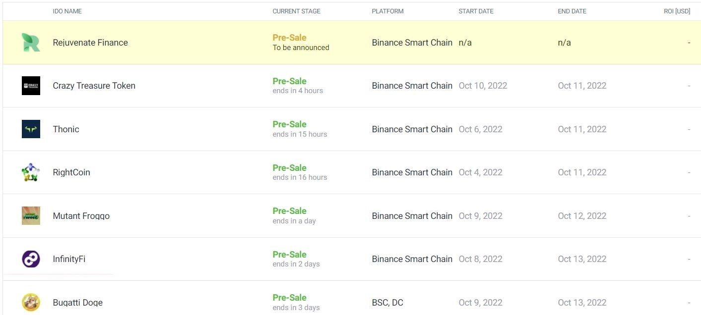The width and height of the screenshot is (701, 315).
Task: Sort by the ROI [USD] column header
Action: [x=677, y=11]
